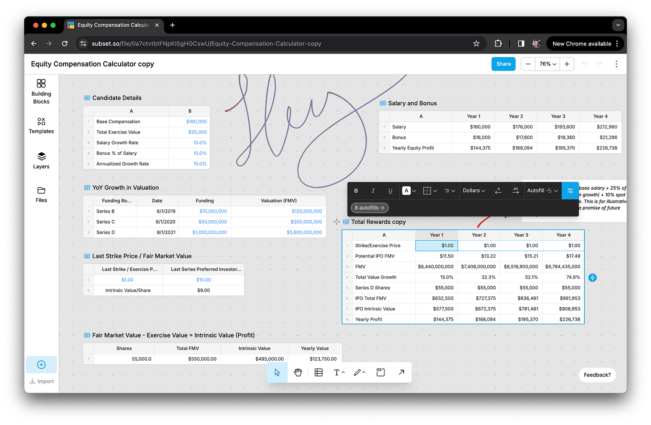Decrease decimal places
651x425 pixels.
point(499,191)
